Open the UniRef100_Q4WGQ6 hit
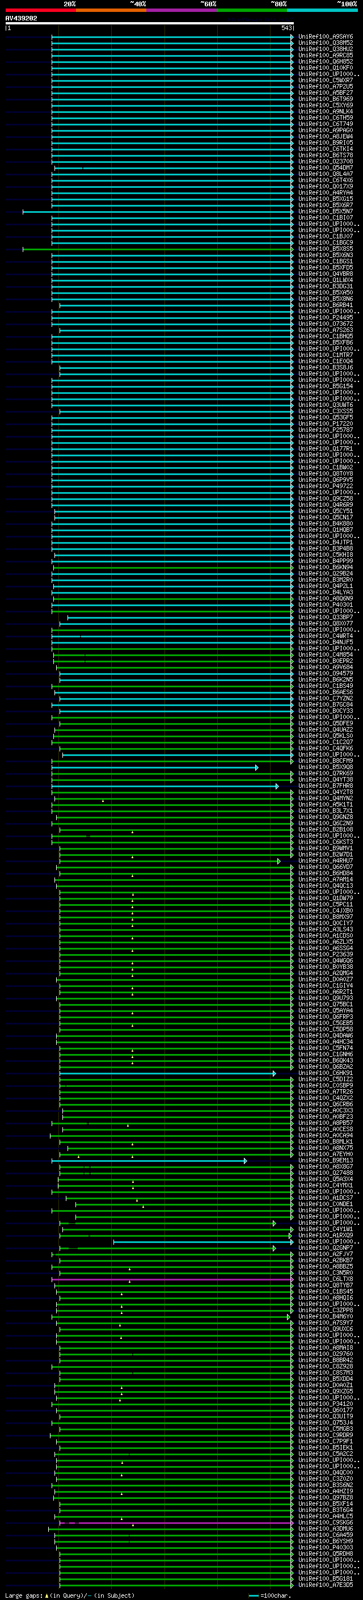363x1600 pixels. (326, 960)
